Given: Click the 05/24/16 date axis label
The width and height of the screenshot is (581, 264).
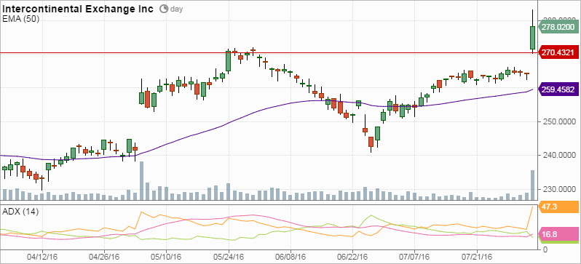Looking at the screenshot, I should 229,256.
